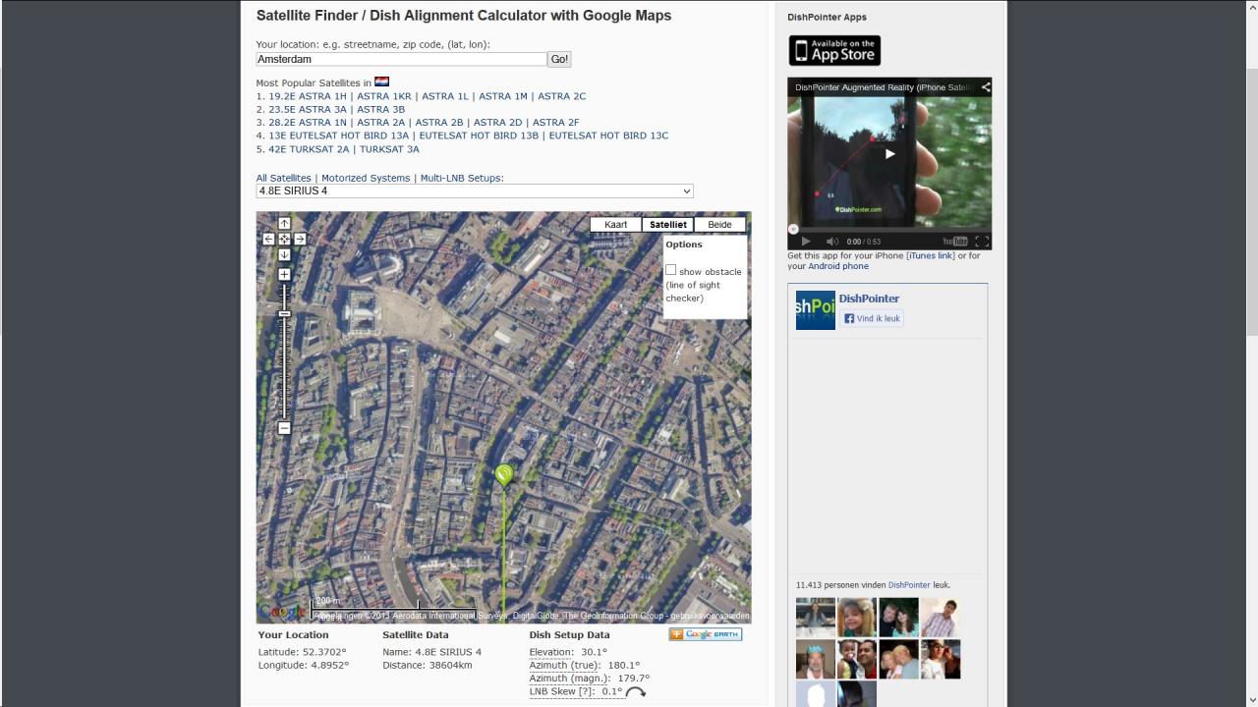Select the 42E TURKSAT 2A link

tap(309, 149)
